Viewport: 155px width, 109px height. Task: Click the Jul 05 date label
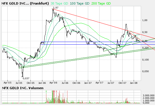tap(19, 83)
